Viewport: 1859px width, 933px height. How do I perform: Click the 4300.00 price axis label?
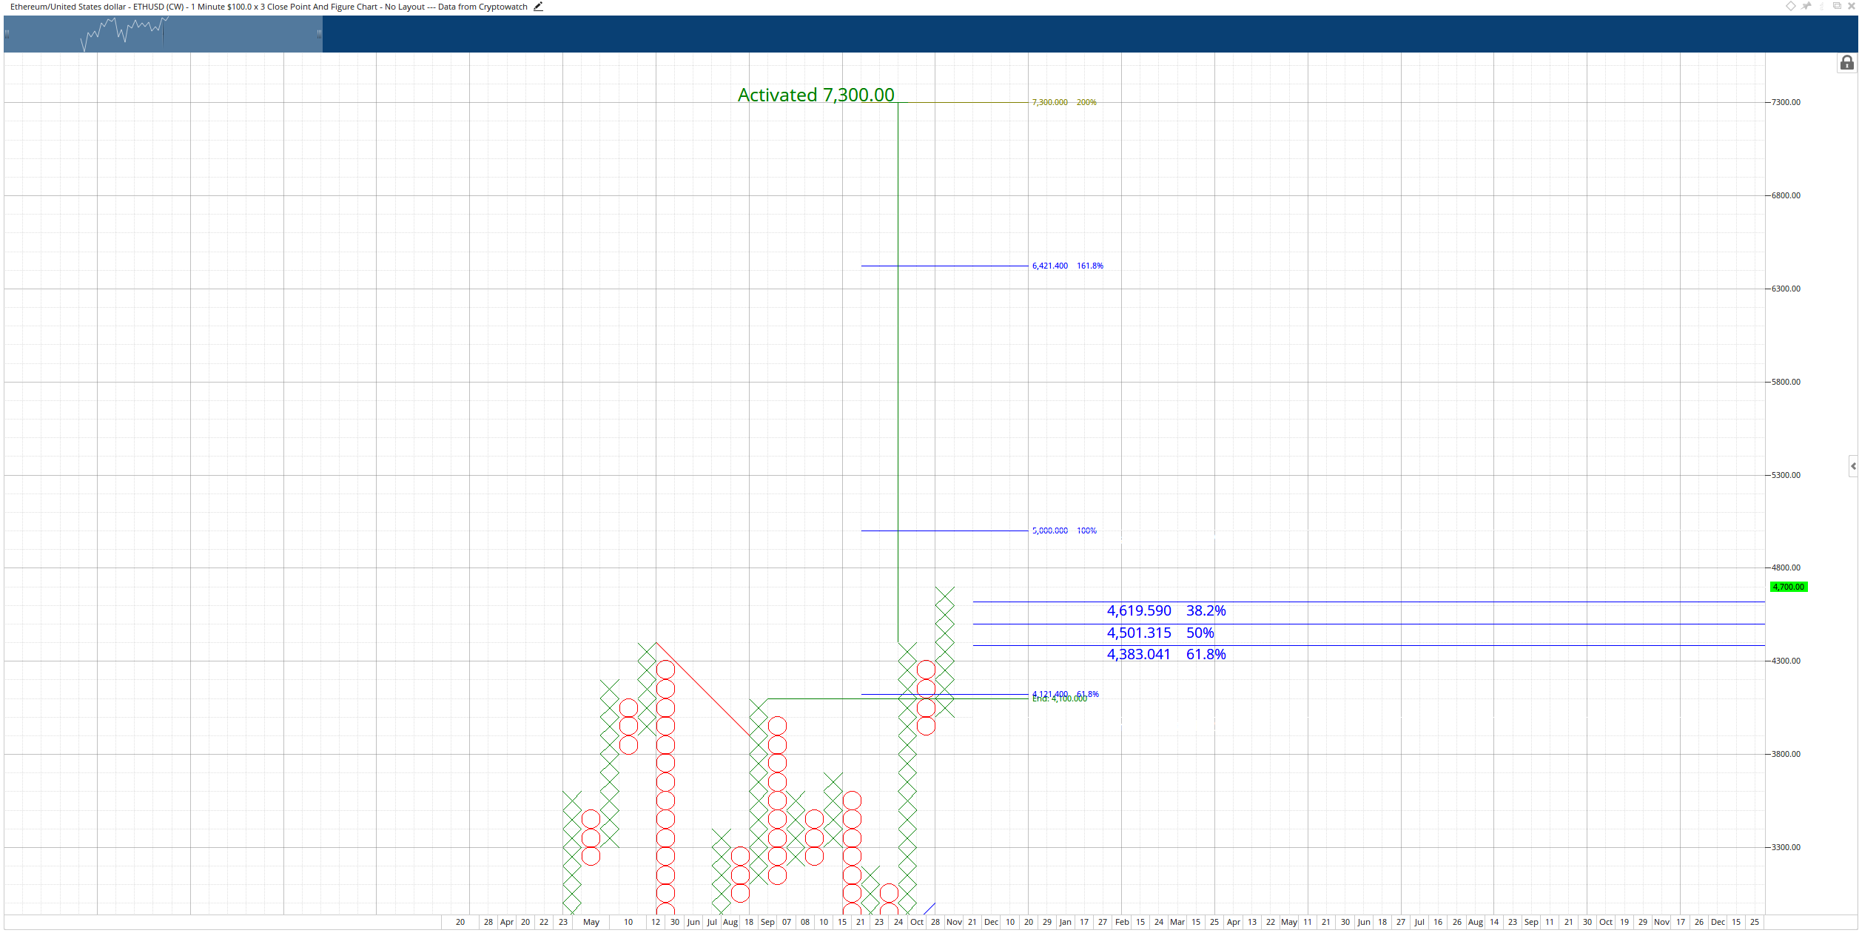[1786, 661]
